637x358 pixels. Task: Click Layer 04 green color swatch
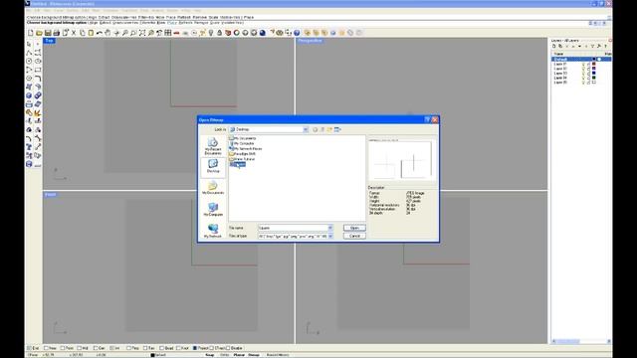[593, 78]
